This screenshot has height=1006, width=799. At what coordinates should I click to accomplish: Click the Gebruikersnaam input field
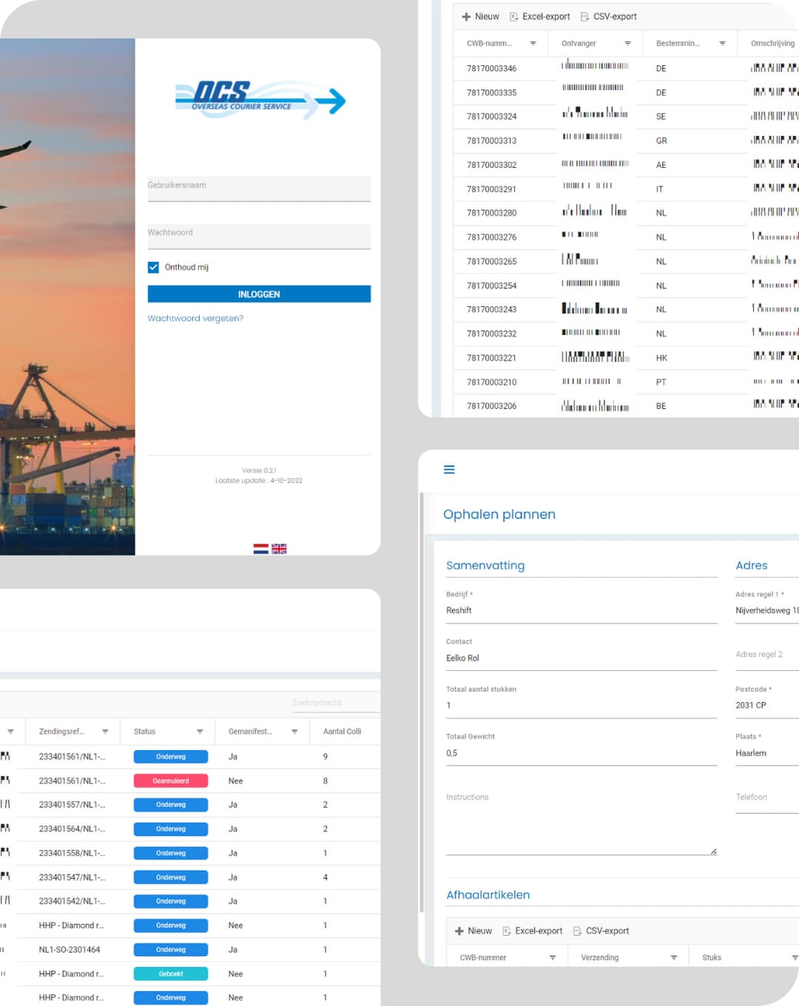(x=259, y=189)
